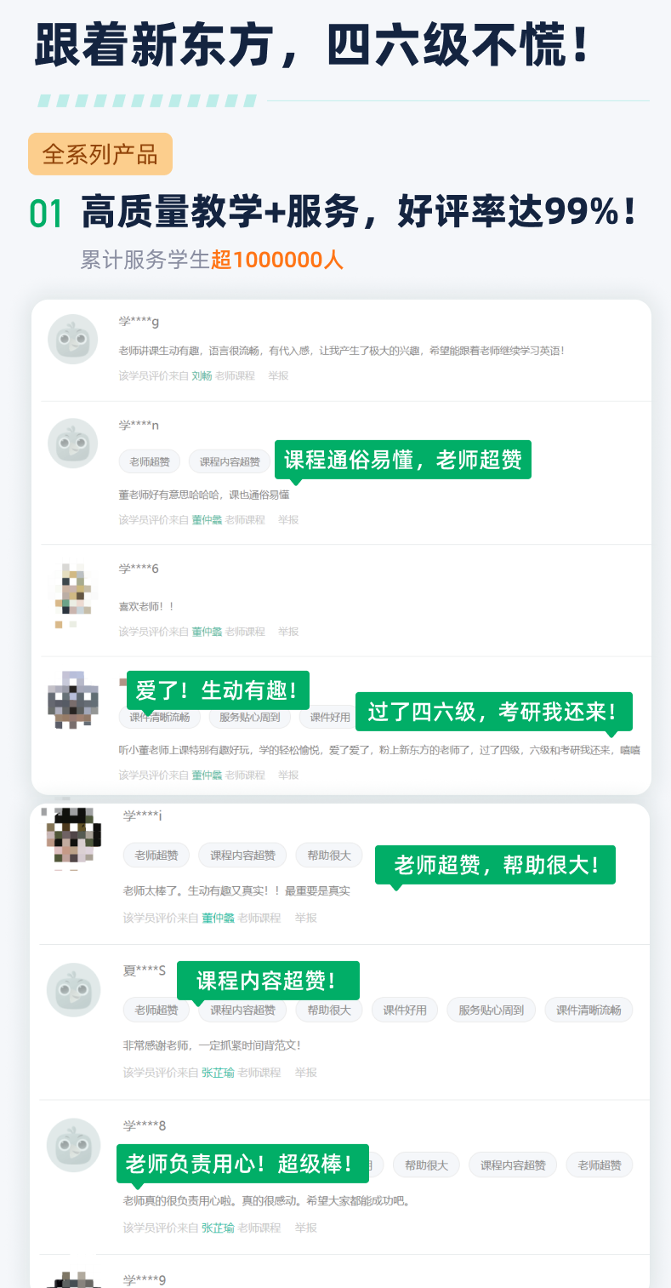The image size is (671, 1288).
Task: Click the pixelated avatar of 学****i
Action: click(71, 836)
